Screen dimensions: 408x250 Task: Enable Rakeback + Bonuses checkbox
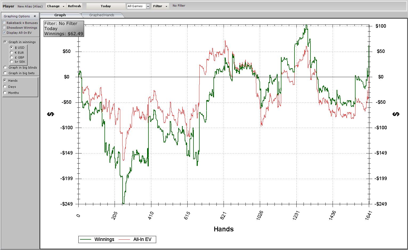coord(4,23)
